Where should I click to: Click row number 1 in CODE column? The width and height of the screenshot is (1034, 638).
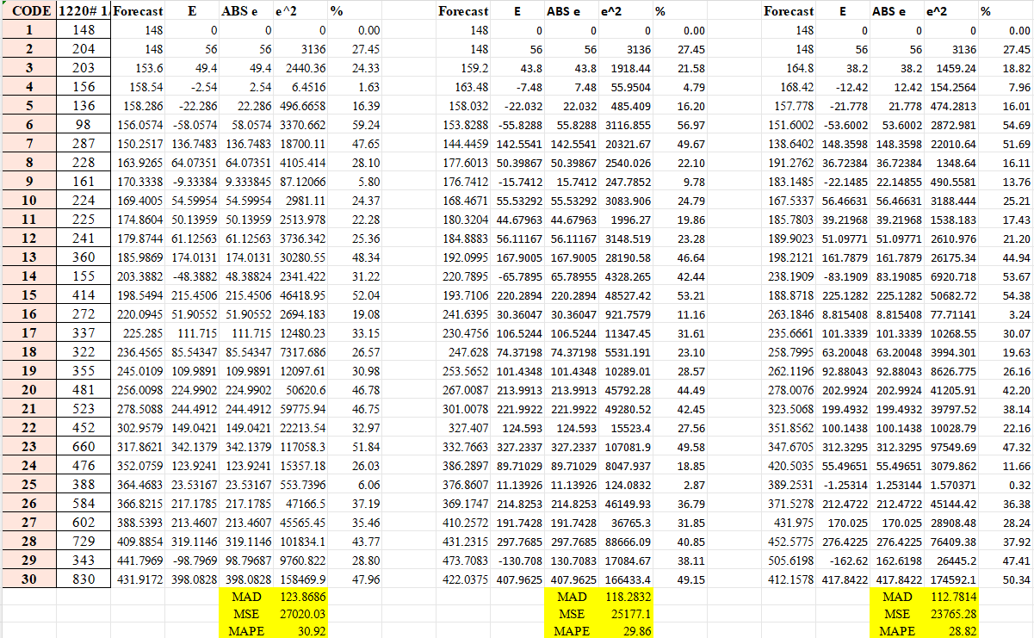pos(28,29)
